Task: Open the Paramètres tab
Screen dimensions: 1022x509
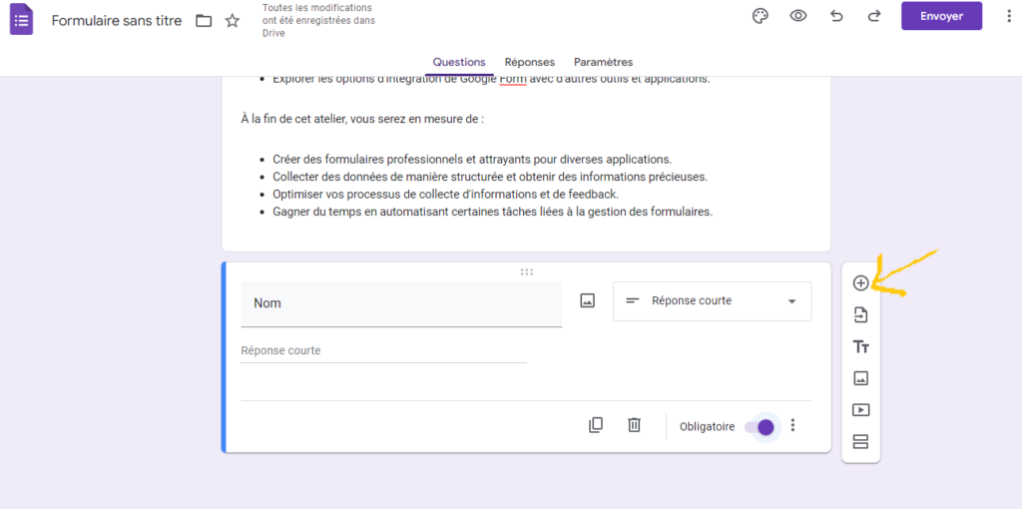Action: (x=603, y=63)
